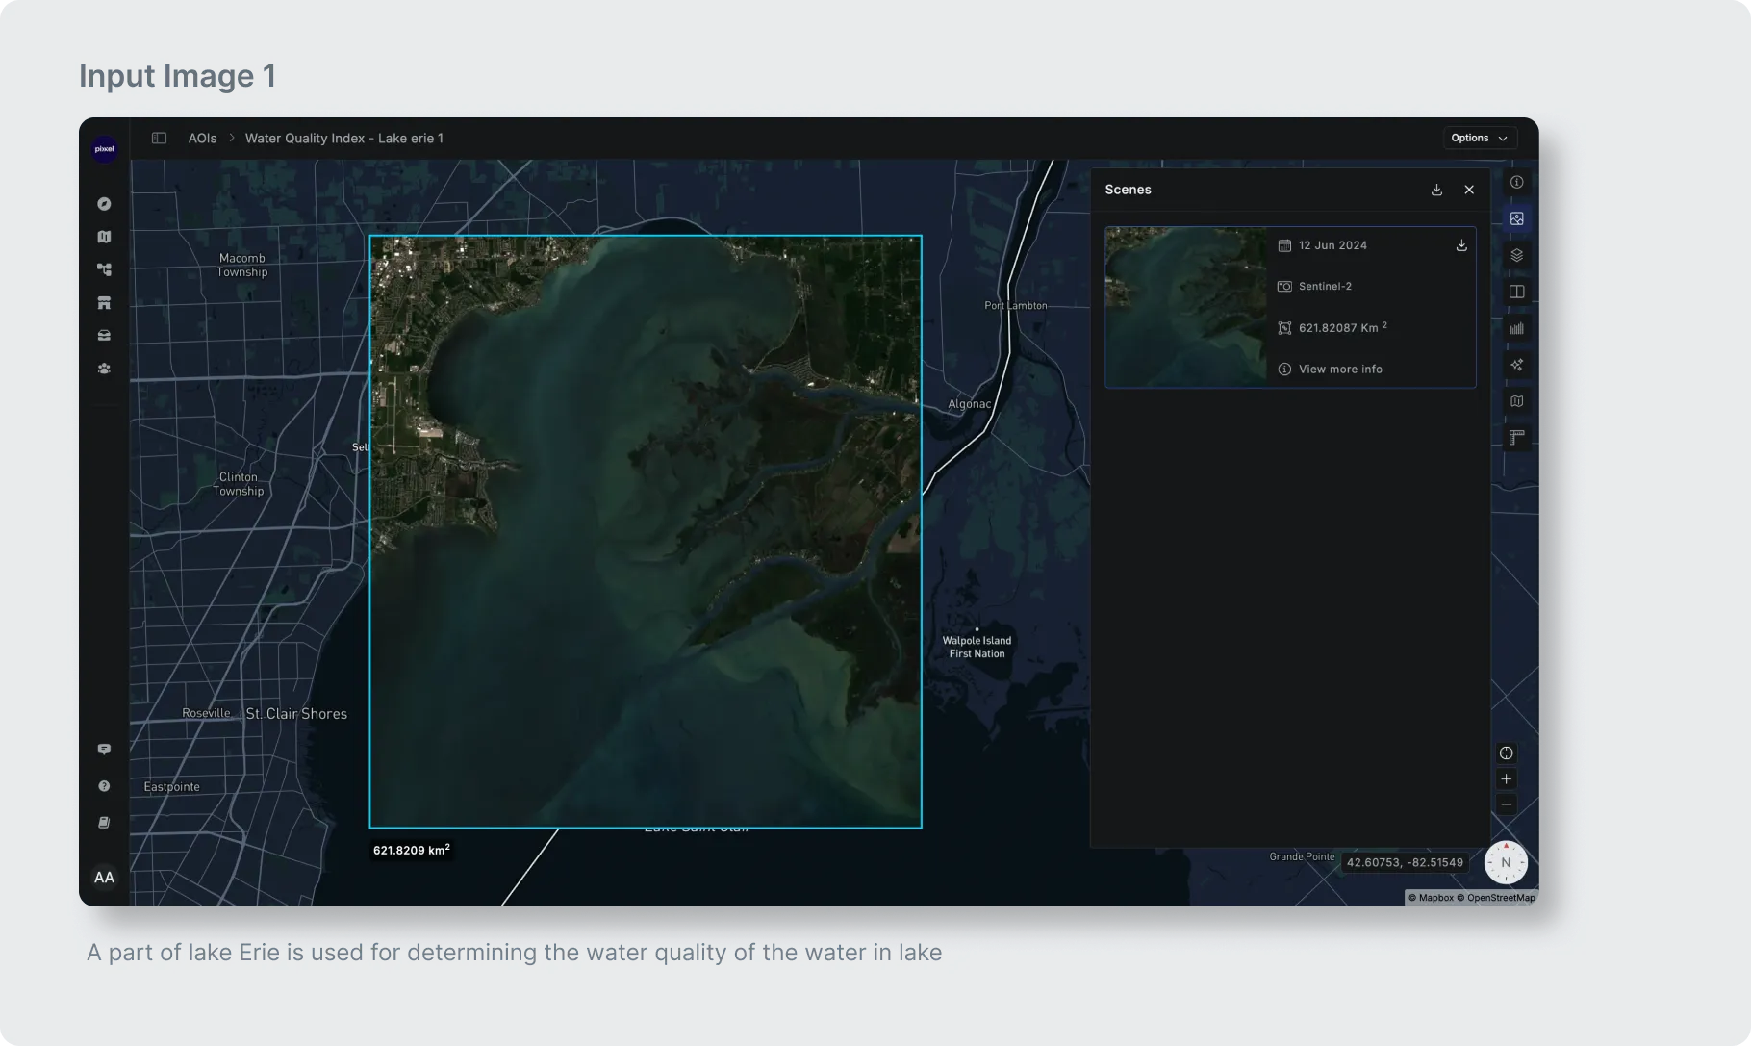Image resolution: width=1751 pixels, height=1046 pixels.
Task: Open the info panel icon on right toolbar
Action: pos(1516,182)
